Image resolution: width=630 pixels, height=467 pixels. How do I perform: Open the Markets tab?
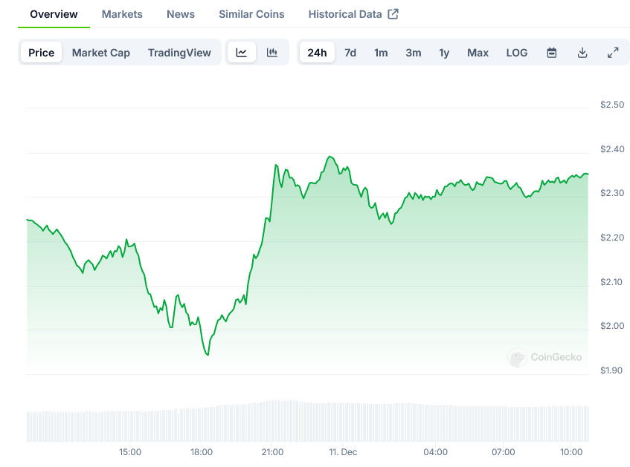[x=122, y=14]
